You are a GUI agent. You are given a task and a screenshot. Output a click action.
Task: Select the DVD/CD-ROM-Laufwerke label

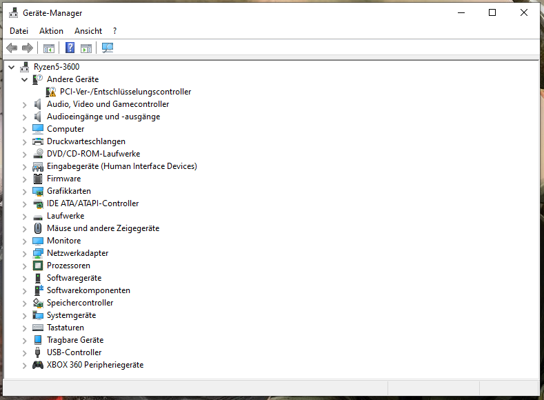(94, 154)
